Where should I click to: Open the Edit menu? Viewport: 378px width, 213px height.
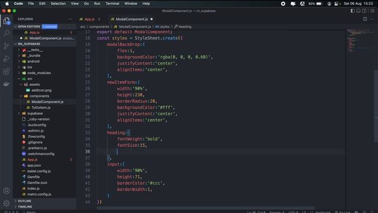click(x=42, y=4)
